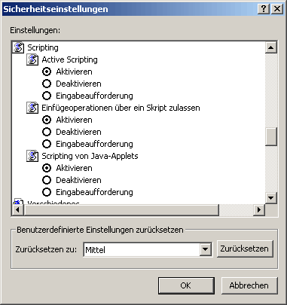Click the Active Scripting script icon

pyautogui.click(x=32, y=59)
